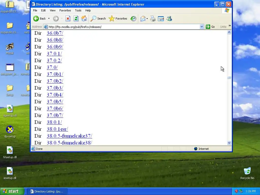The width and height of the screenshot is (260, 195).
Task: Open the 38.0.1esr/ directory link
Action: 57,129
